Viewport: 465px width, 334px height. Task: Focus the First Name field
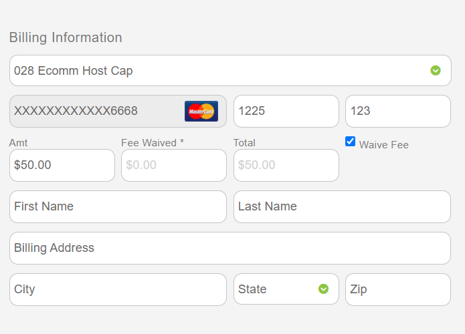118,206
